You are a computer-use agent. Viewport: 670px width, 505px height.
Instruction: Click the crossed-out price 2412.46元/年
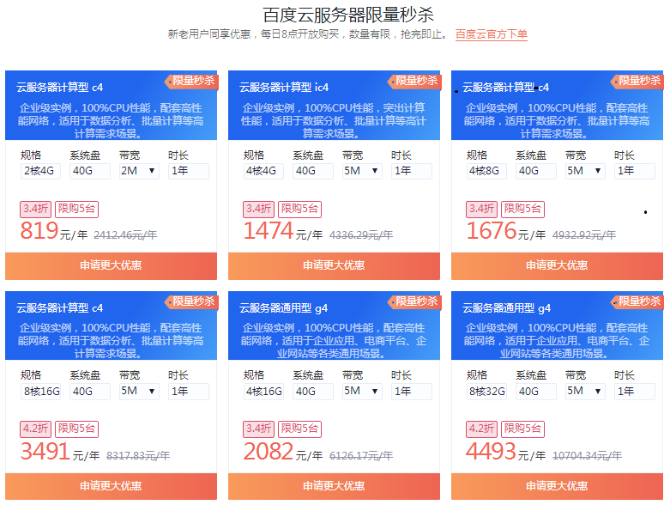(x=125, y=234)
